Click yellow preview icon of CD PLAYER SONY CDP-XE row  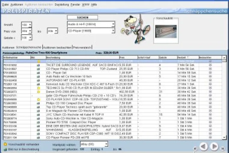(x=38, y=99)
